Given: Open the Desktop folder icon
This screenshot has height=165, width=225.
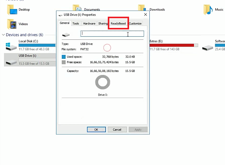Looking at the screenshot, I should [x=12, y=10].
